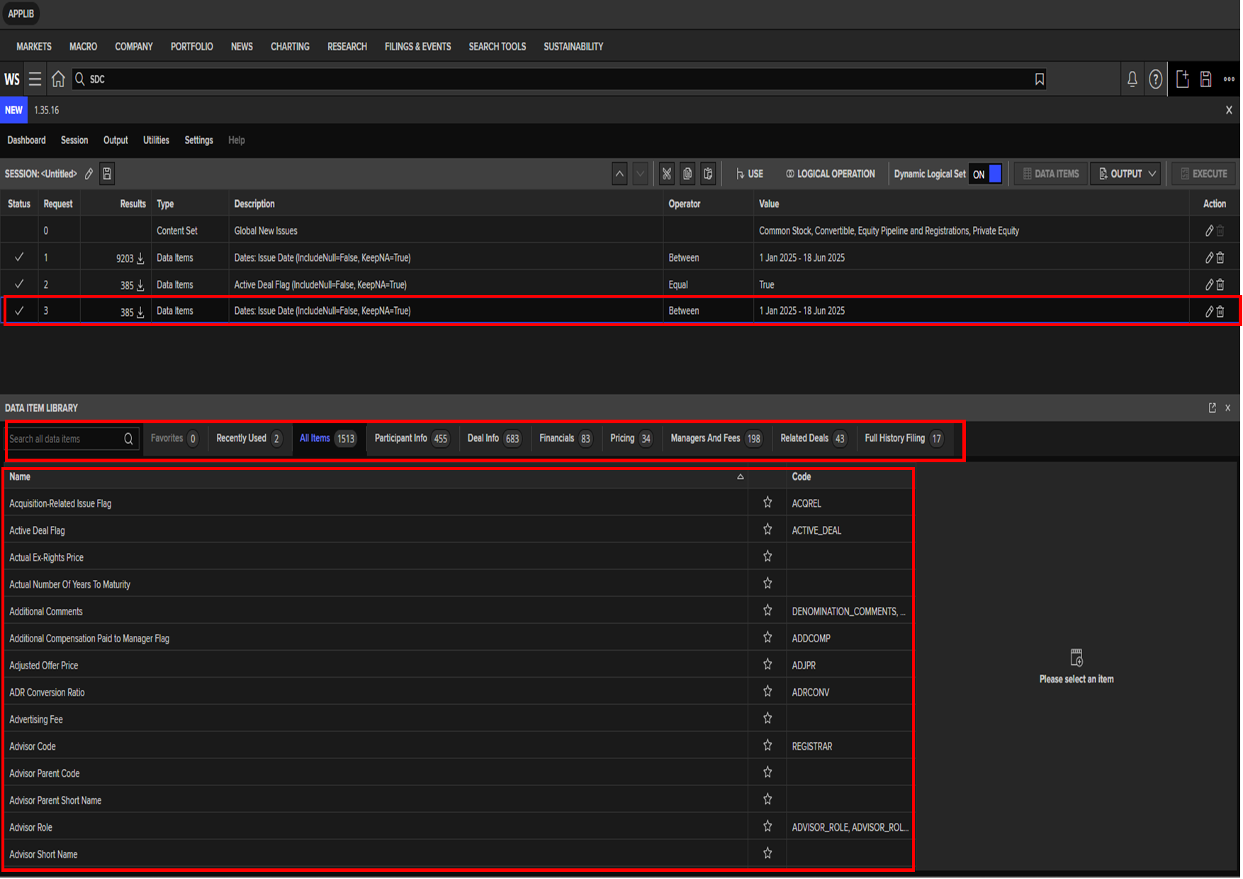The image size is (1243, 879).
Task: Open the Utilities menu
Action: 156,140
